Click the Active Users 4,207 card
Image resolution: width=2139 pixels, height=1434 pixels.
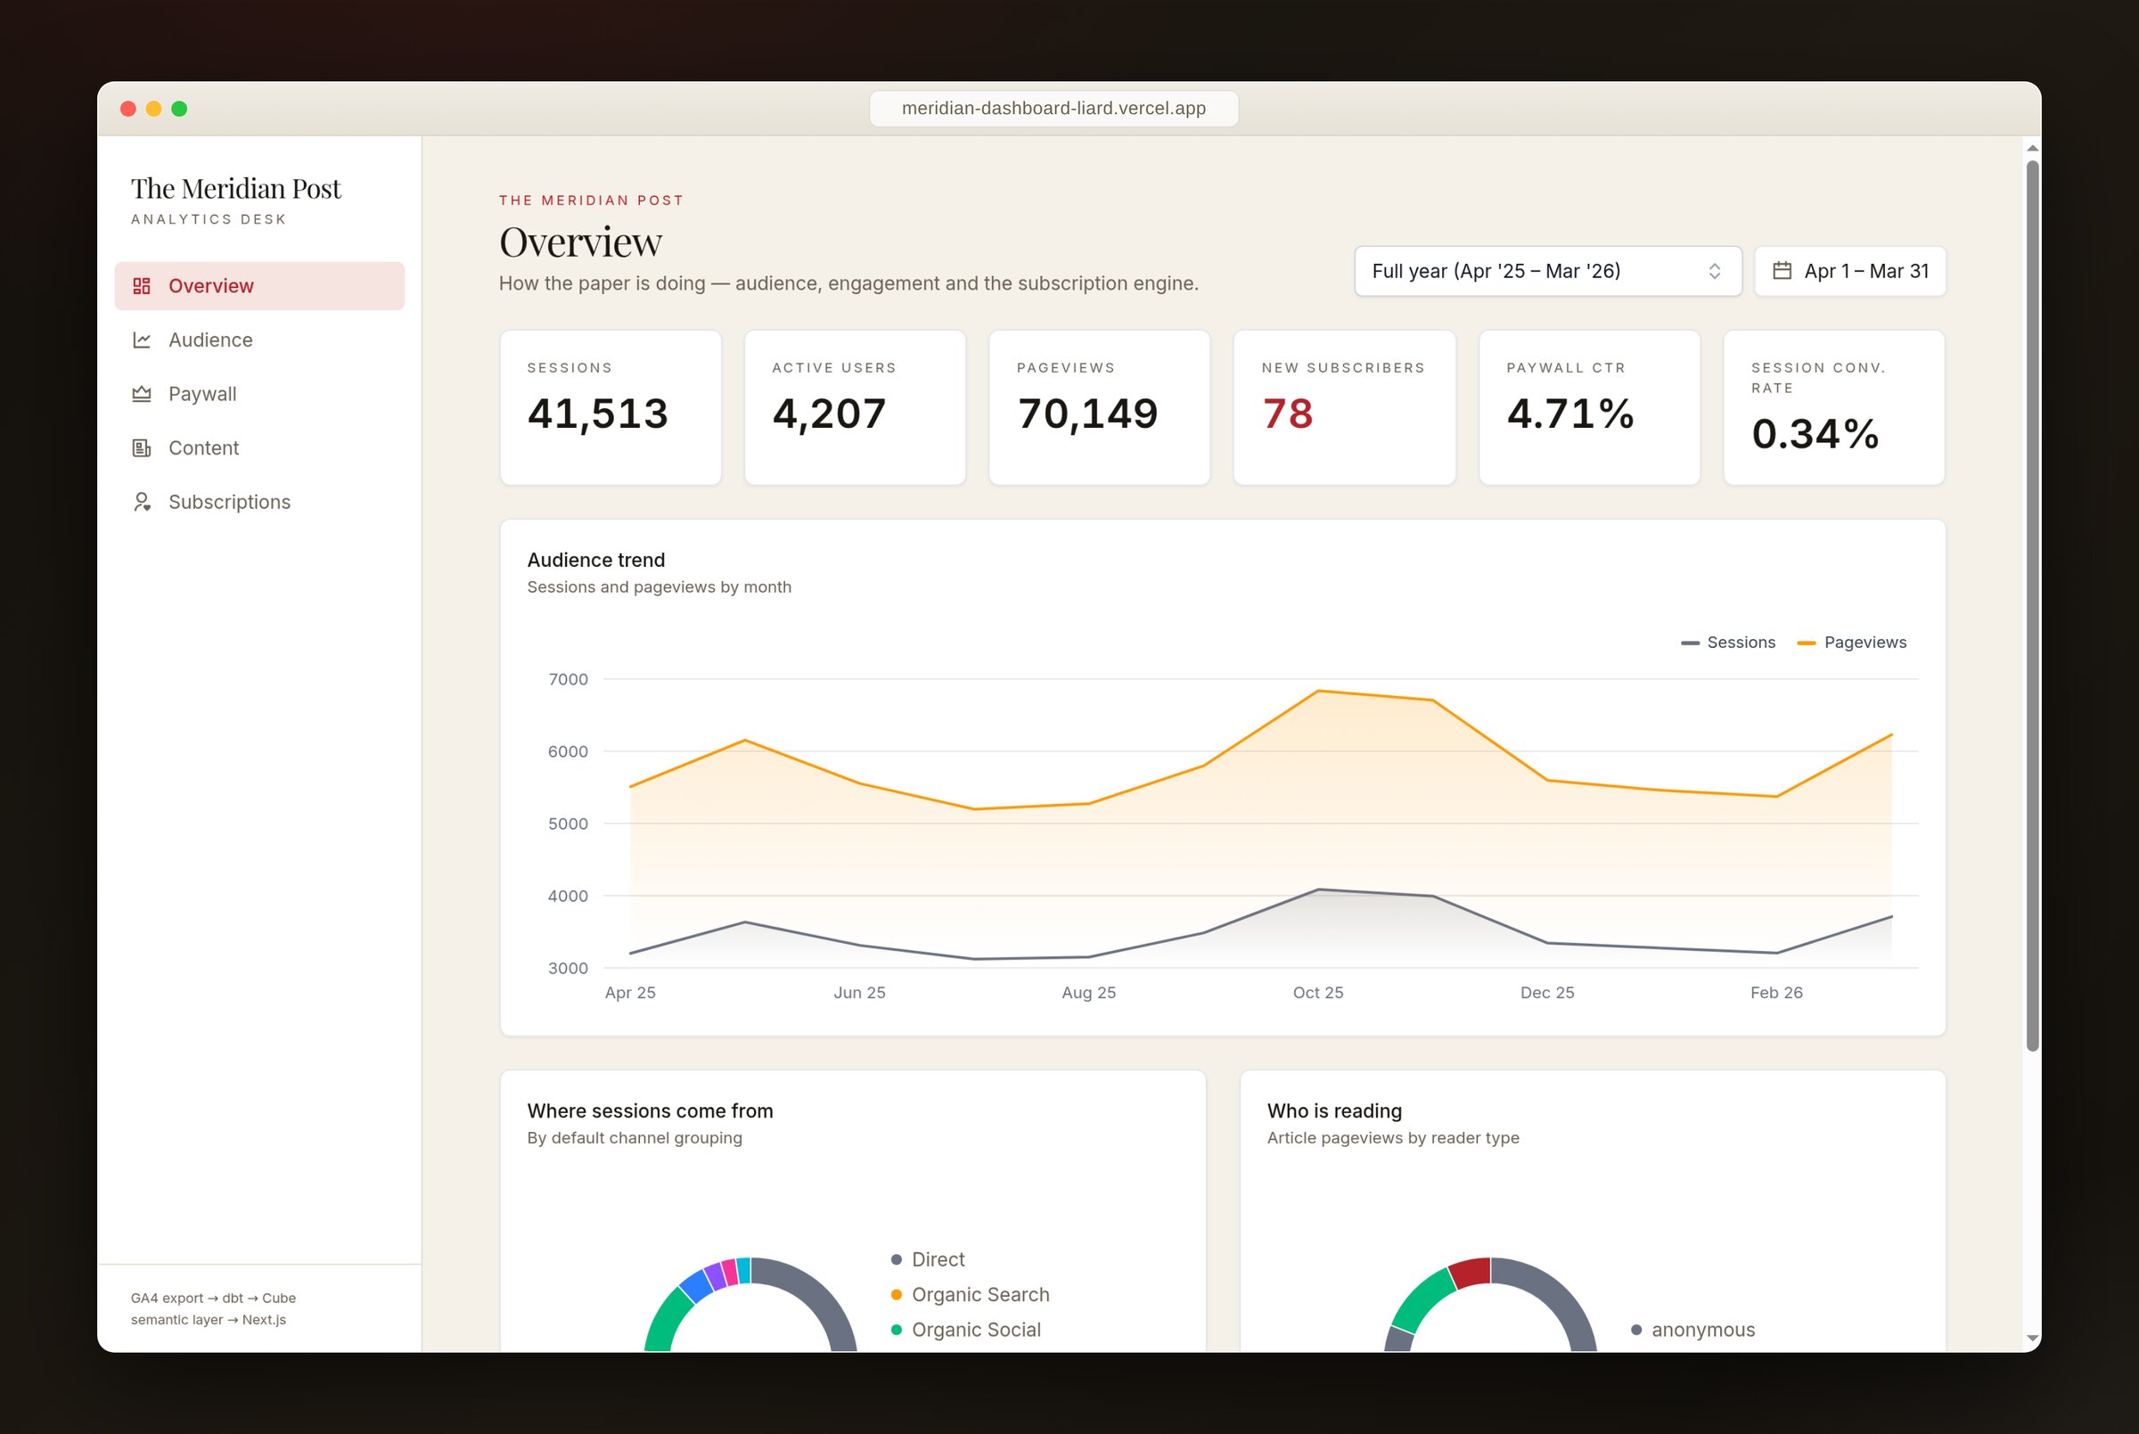(855, 408)
